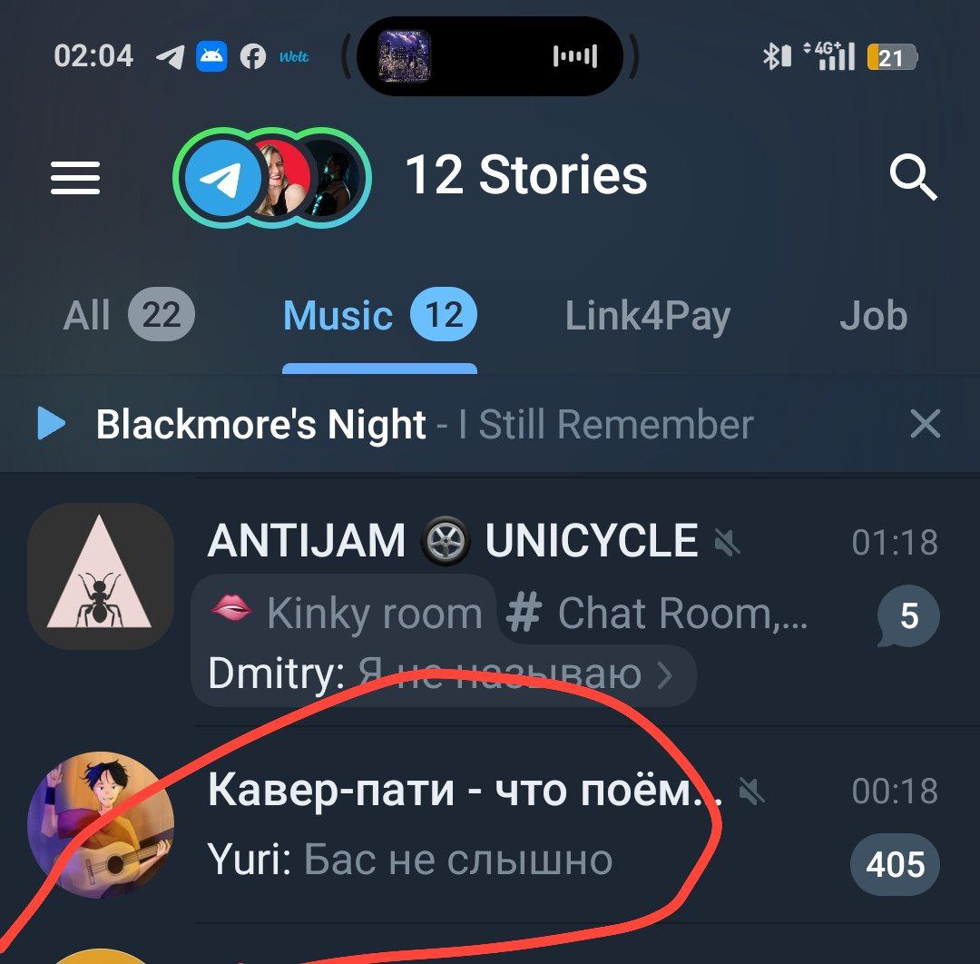Resume playback of Blackmore's Night track
This screenshot has height=964, width=980.
51,424
